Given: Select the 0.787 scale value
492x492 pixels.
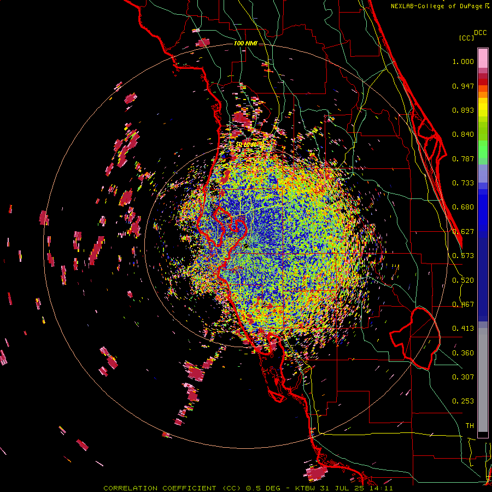Looking at the screenshot, I should [463, 159].
